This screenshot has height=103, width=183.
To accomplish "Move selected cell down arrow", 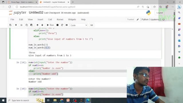I will [x=42, y=25].
